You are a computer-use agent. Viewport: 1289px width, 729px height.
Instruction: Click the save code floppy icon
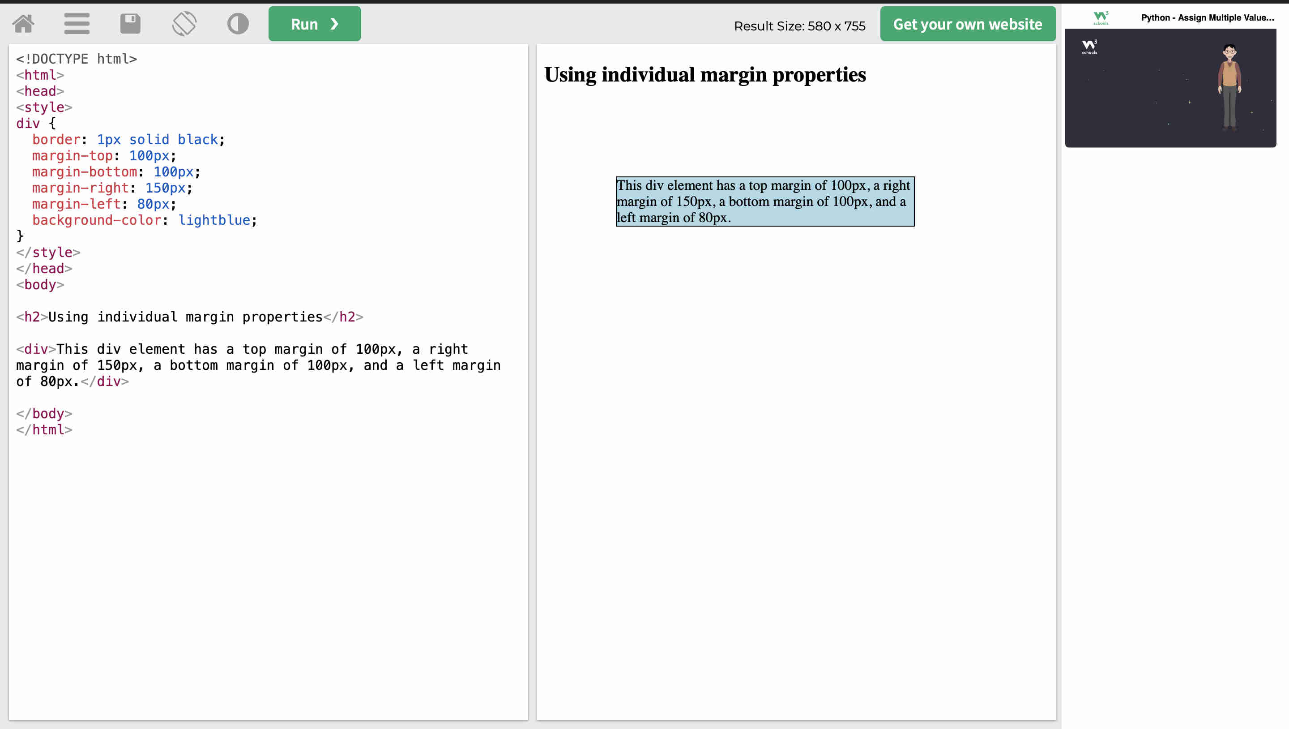point(130,24)
